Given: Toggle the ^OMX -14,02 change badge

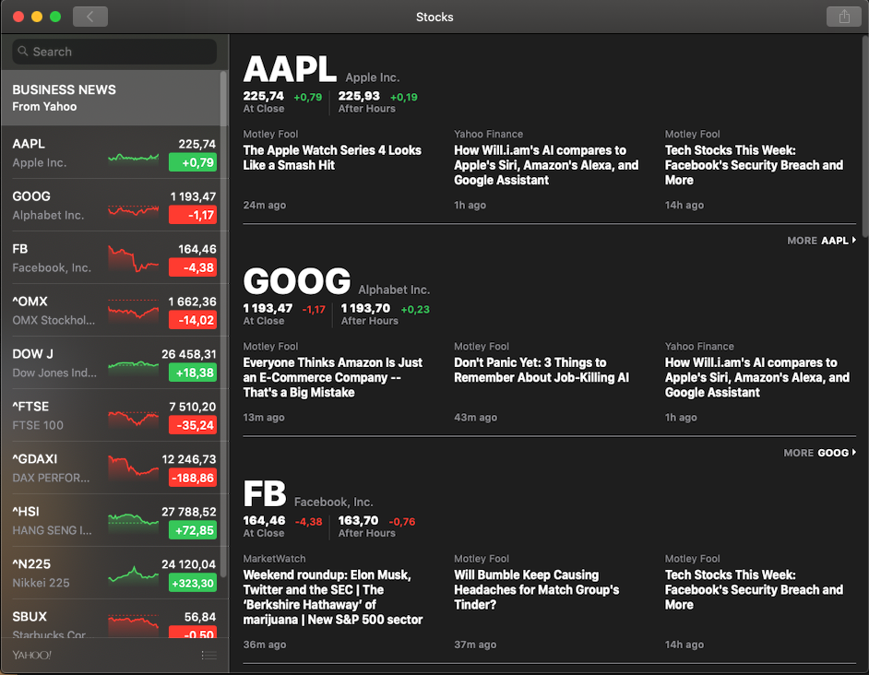Looking at the screenshot, I should [193, 320].
